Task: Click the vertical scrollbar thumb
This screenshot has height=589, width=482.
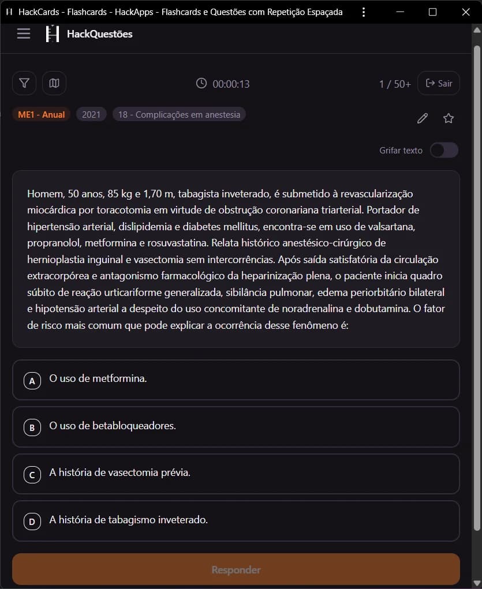Action: (x=477, y=288)
